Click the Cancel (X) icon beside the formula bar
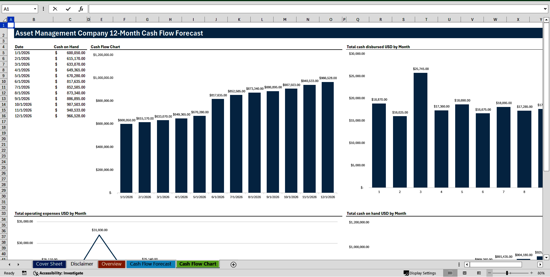 pos(55,9)
